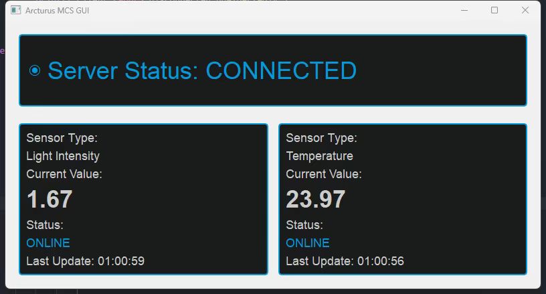Image resolution: width=546 pixels, height=294 pixels.
Task: Click the Temperature ONLINE status
Action: [308, 242]
